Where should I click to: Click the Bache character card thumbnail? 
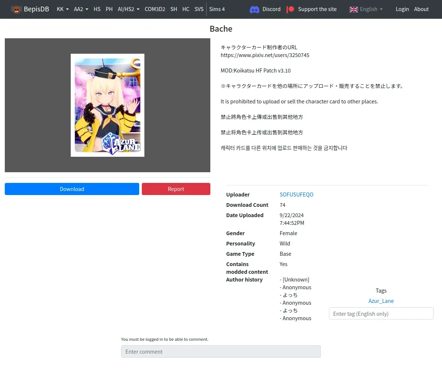coord(108,105)
